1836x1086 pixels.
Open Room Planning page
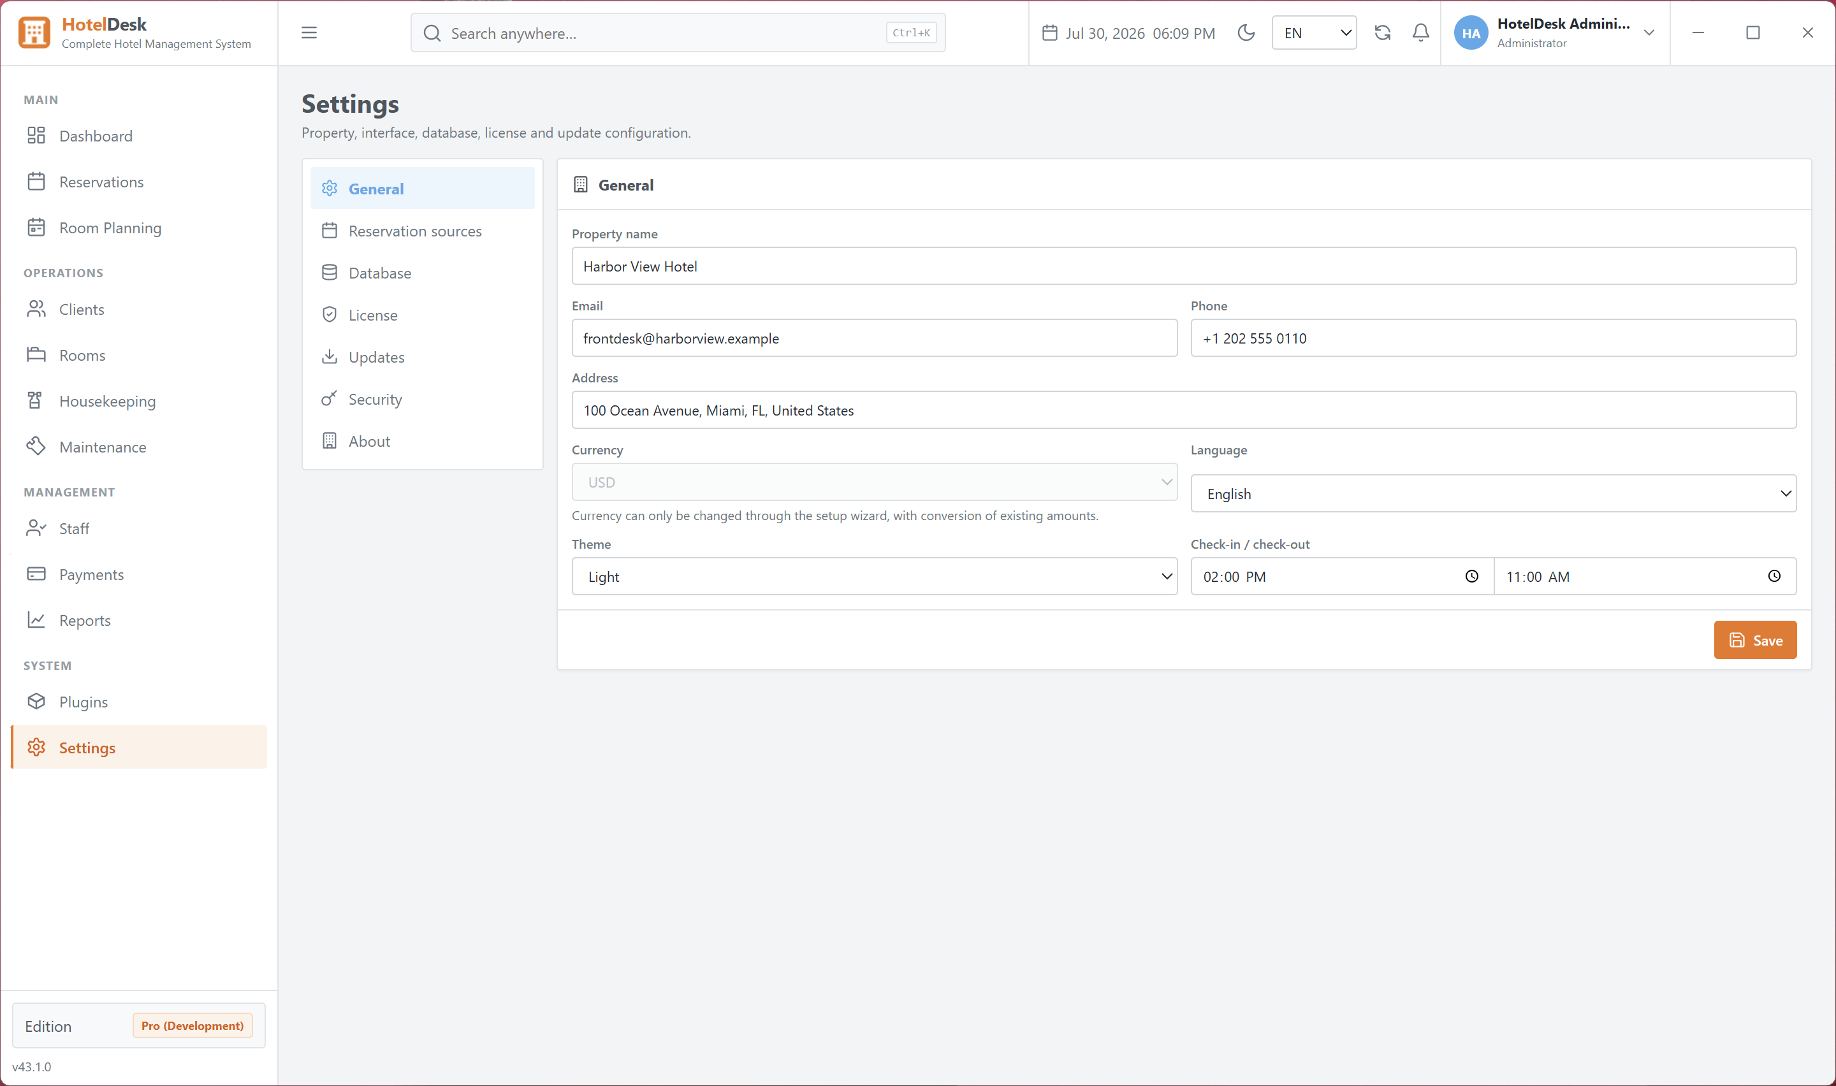tap(139, 228)
